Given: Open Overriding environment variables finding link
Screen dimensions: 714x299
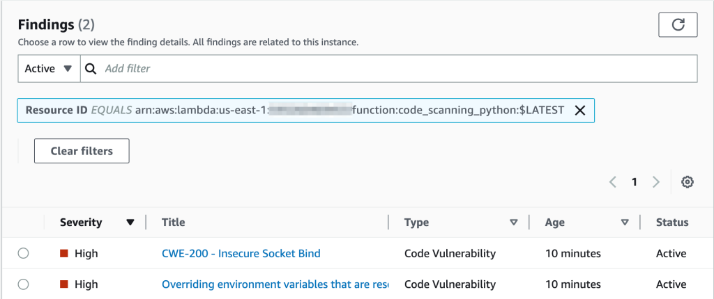Looking at the screenshot, I should [x=274, y=284].
